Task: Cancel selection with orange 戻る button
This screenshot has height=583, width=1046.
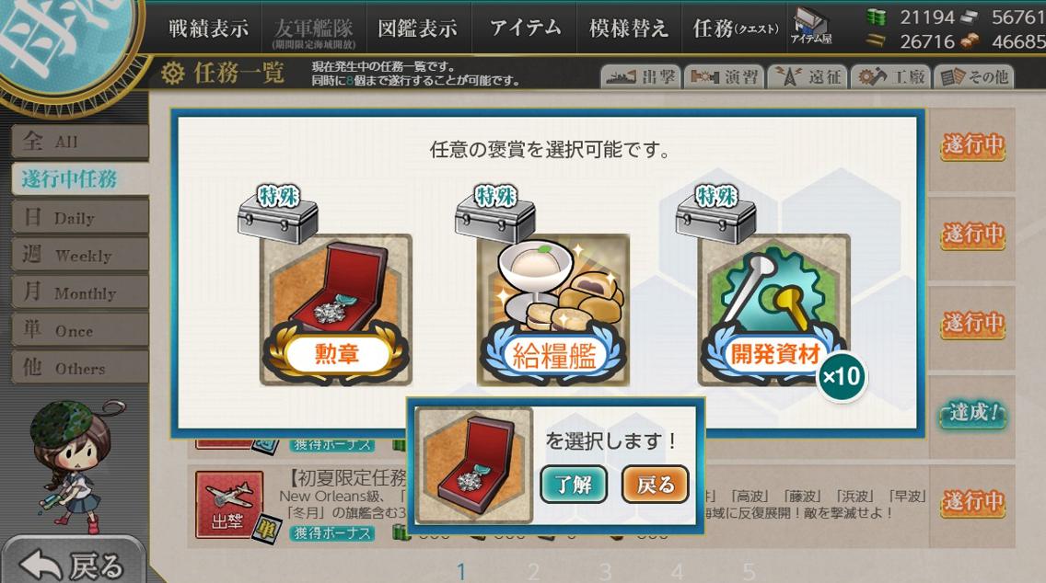Action: click(x=655, y=485)
